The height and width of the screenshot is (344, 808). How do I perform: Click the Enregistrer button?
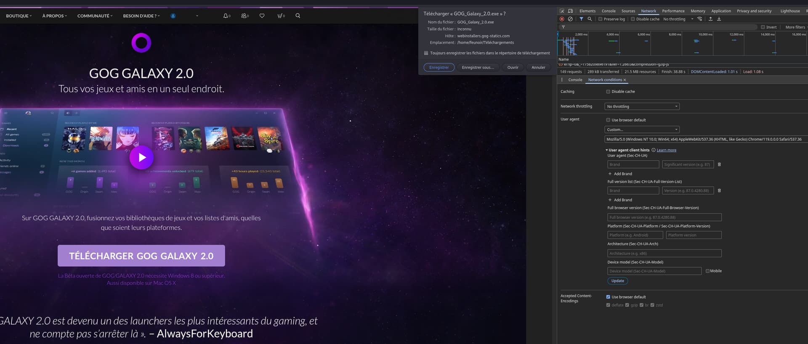click(439, 68)
